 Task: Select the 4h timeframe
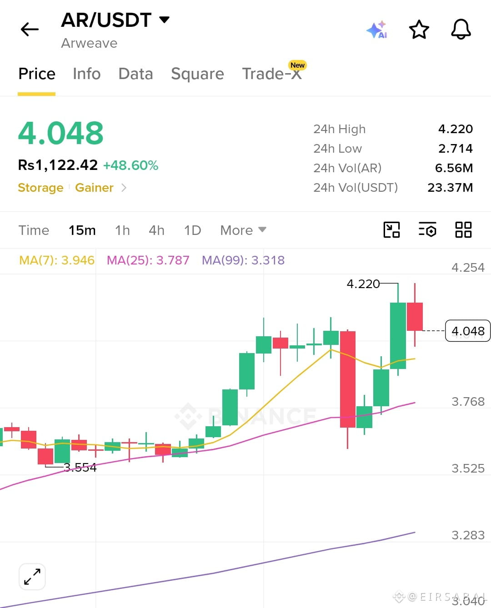coord(156,230)
